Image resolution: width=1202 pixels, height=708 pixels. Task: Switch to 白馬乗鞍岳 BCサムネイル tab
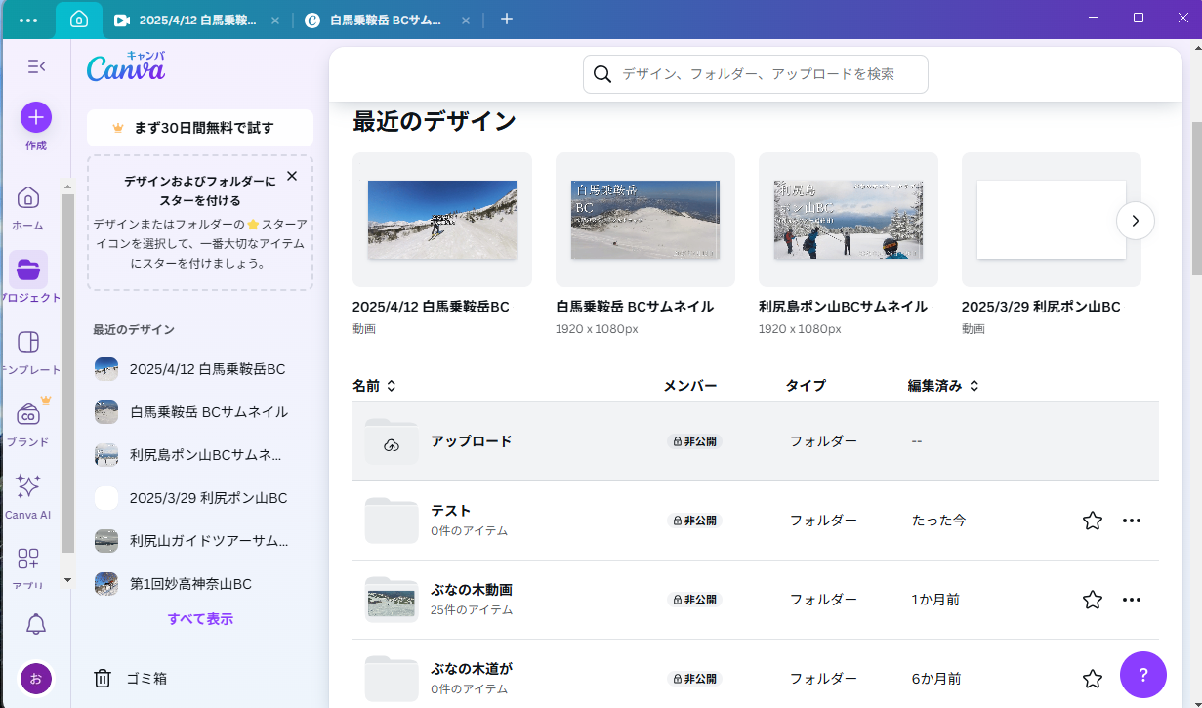(386, 20)
